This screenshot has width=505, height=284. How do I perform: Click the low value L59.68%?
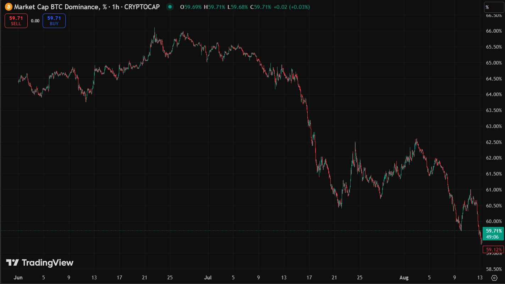[237, 7]
